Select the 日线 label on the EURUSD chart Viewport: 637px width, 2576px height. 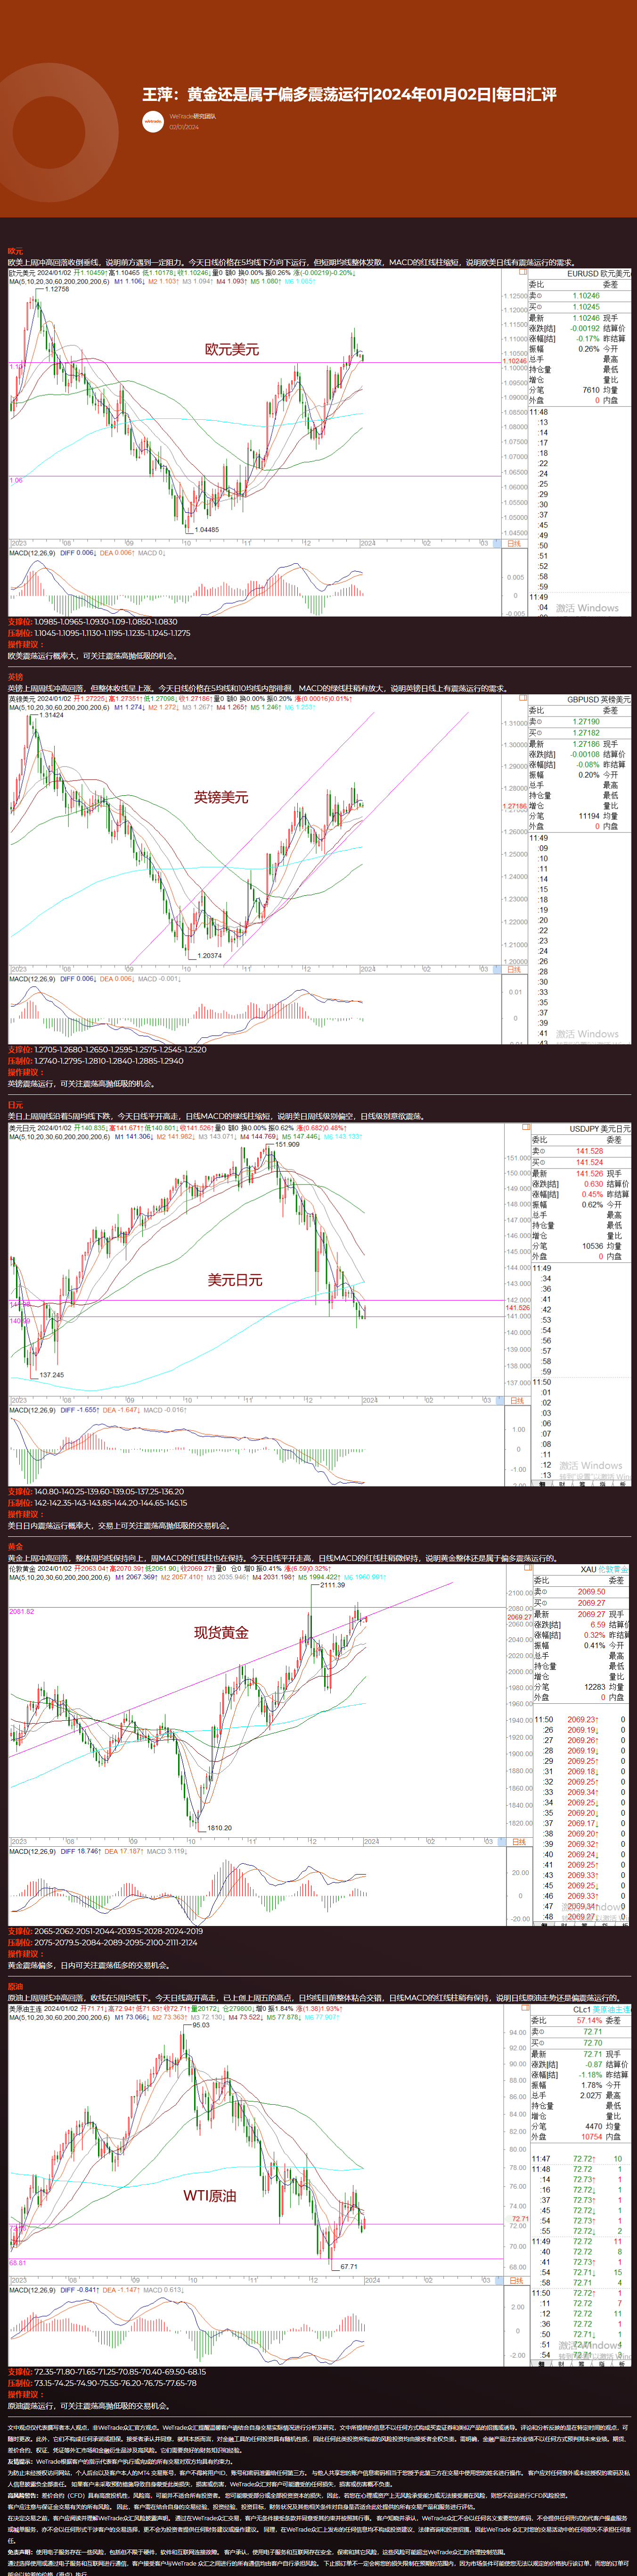click(x=513, y=543)
